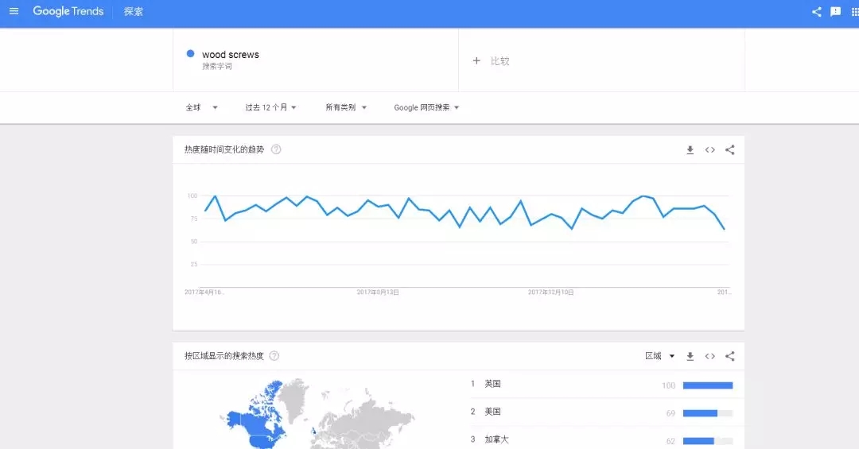
Task: Embed the interest by region map
Action: tap(710, 356)
